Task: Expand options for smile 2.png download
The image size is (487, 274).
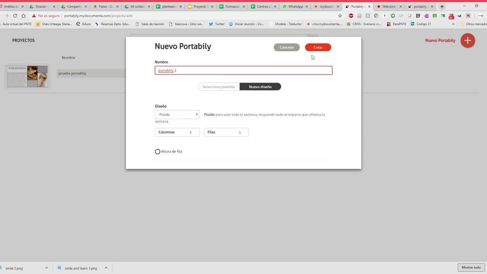Action: [47, 268]
